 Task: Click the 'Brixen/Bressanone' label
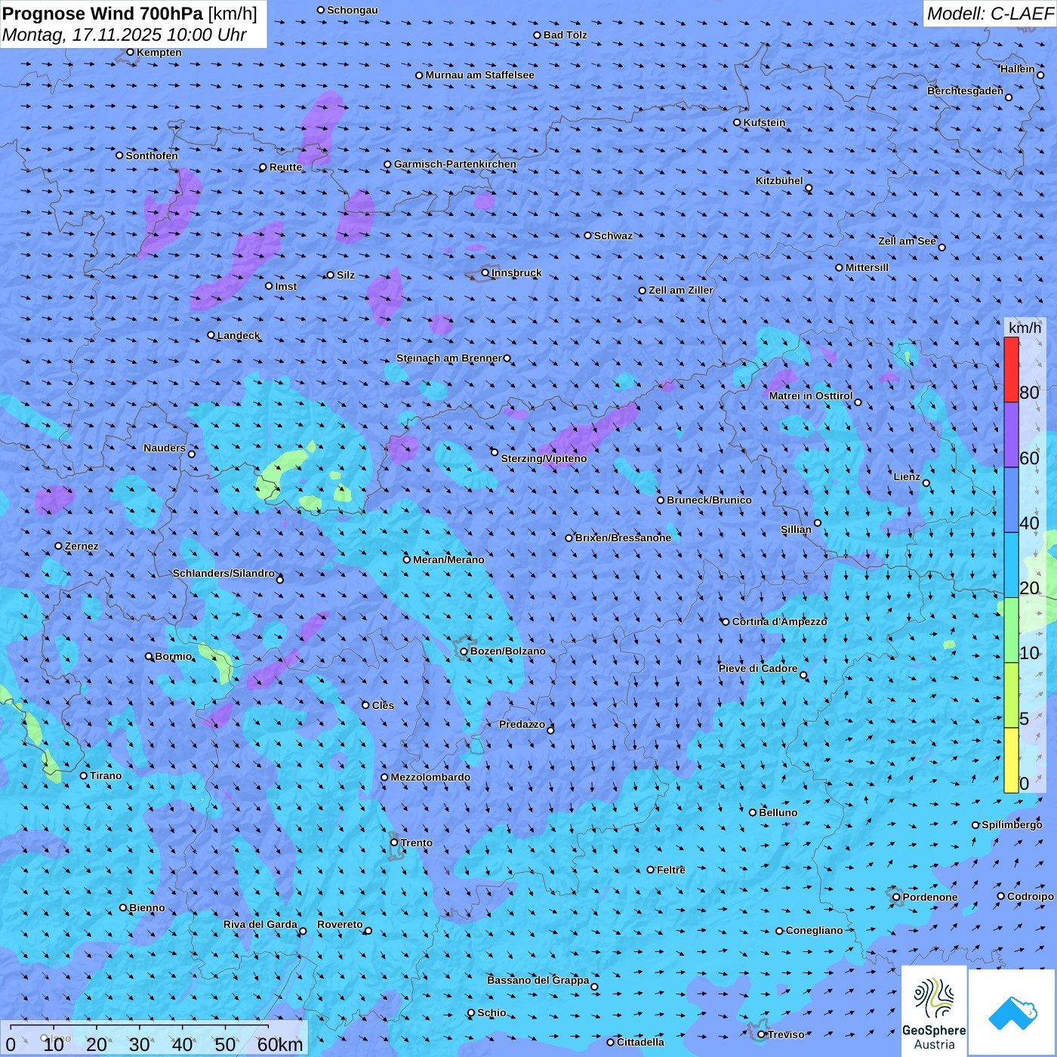[623, 538]
